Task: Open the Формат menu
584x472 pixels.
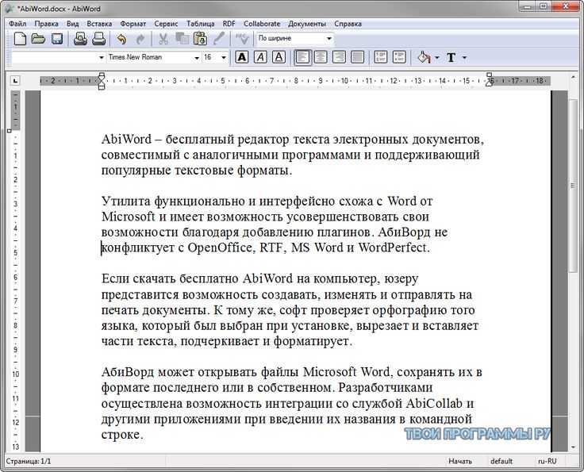Action: (x=133, y=24)
